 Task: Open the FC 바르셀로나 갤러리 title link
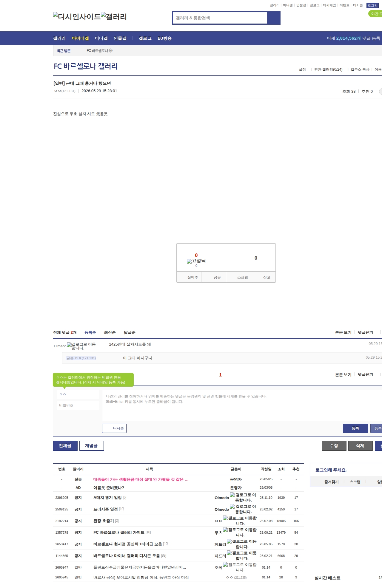pyautogui.click(x=86, y=66)
